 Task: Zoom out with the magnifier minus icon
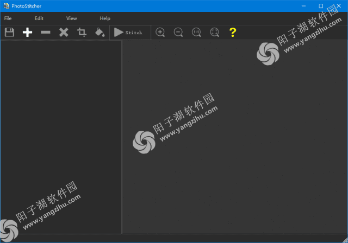178,33
